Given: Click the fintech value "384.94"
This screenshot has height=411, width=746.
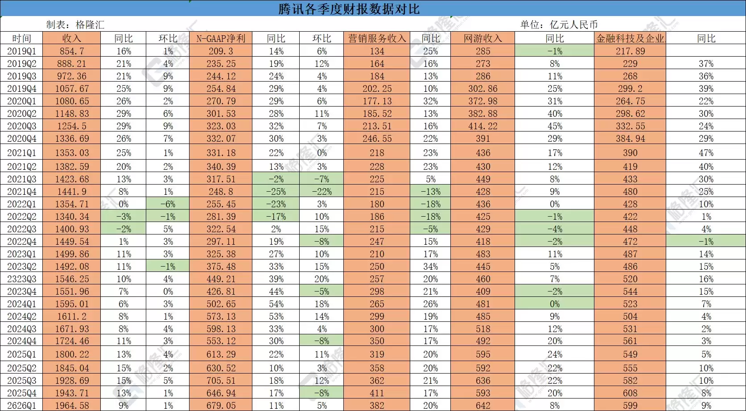Looking at the screenshot, I should tap(630, 139).
